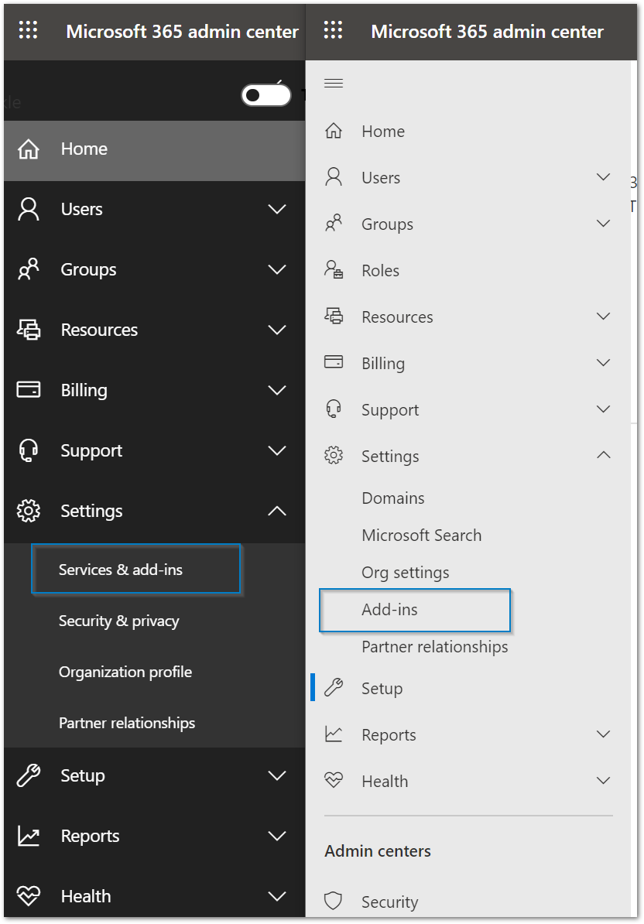644x924 pixels.
Task: Click the hamburger navigation menu icon
Action: coord(334,83)
